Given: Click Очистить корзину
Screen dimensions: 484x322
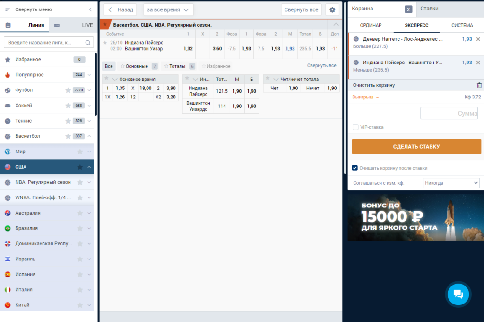Looking at the screenshot, I should coord(374,85).
